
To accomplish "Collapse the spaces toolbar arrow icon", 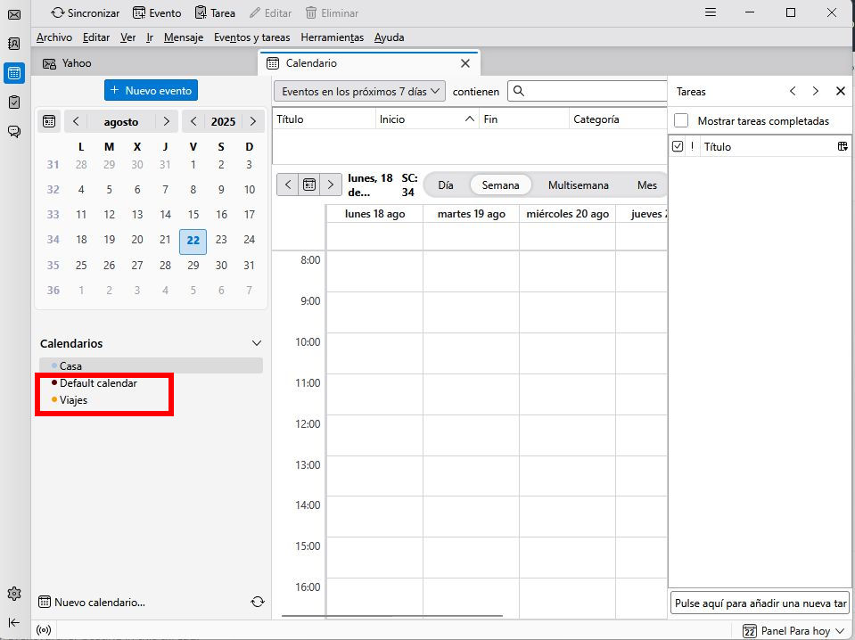I will click(14, 622).
